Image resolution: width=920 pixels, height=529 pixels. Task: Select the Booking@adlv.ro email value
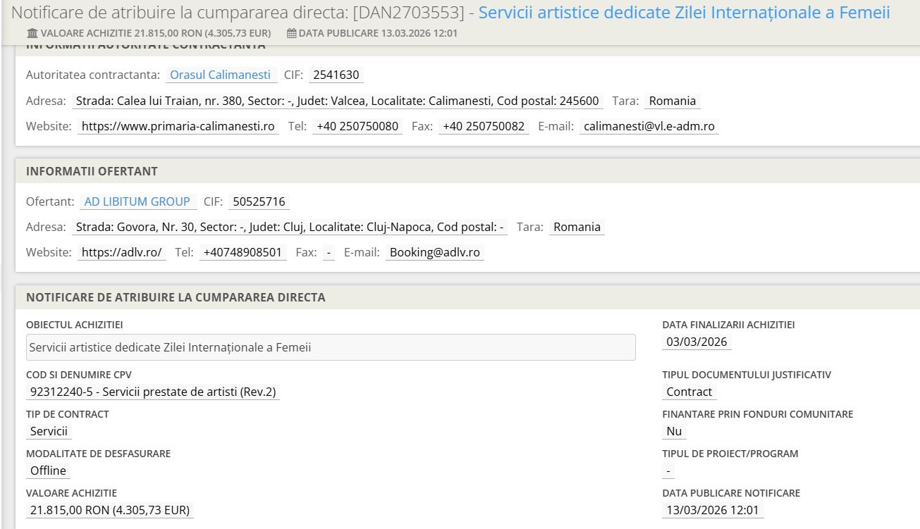coord(434,252)
